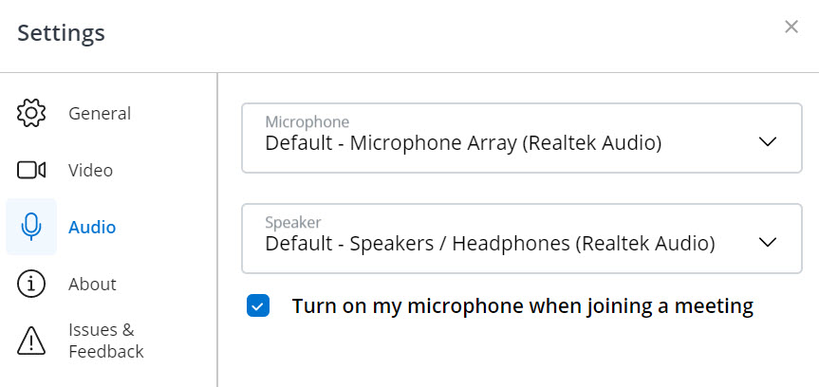Click 'Turn on my microphone when joining' label
Image resolution: width=819 pixels, height=387 pixels.
[522, 306]
